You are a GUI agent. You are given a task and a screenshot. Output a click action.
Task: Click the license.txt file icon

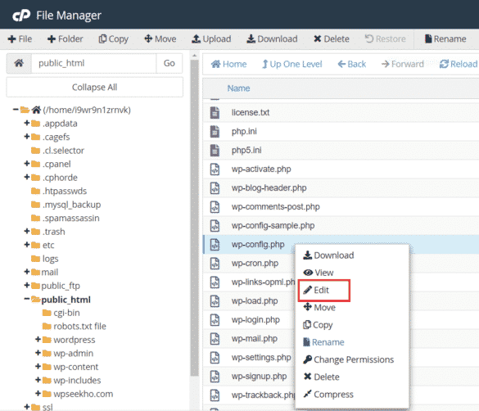[215, 113]
